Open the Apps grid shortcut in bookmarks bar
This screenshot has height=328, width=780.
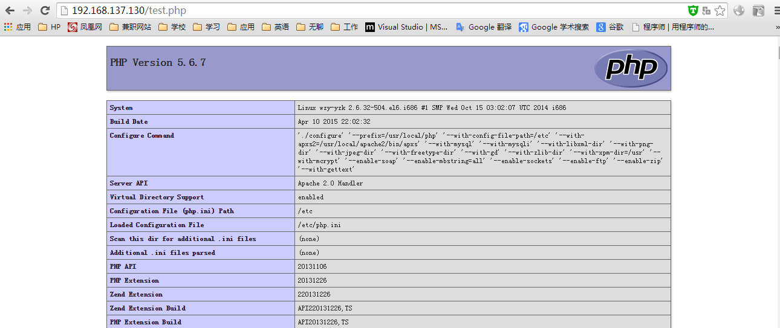click(17, 27)
